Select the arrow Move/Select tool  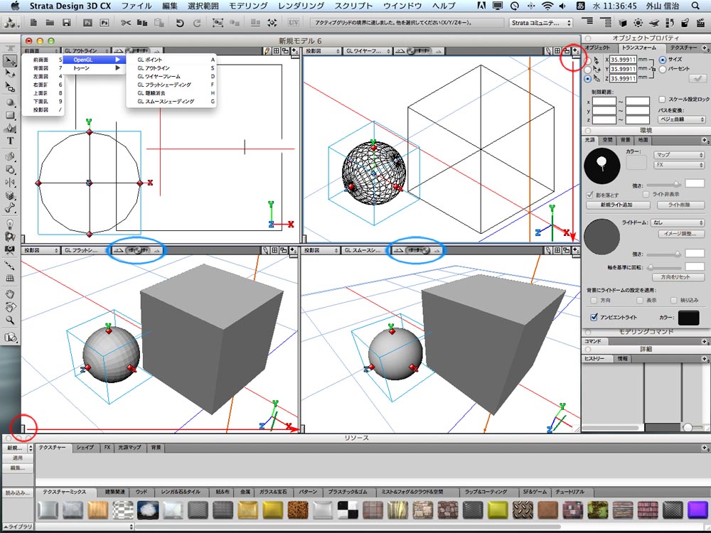[x=10, y=61]
